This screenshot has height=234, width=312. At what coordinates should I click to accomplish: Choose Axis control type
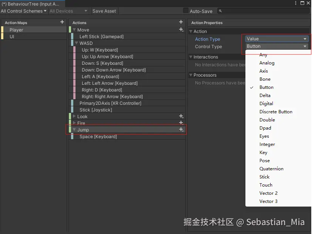coord(278,71)
